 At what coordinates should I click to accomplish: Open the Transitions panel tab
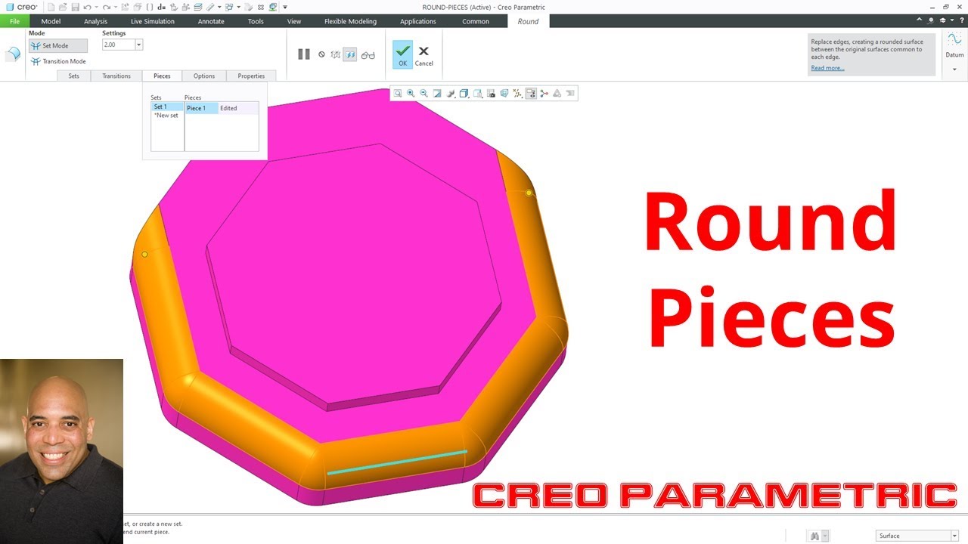click(x=116, y=76)
